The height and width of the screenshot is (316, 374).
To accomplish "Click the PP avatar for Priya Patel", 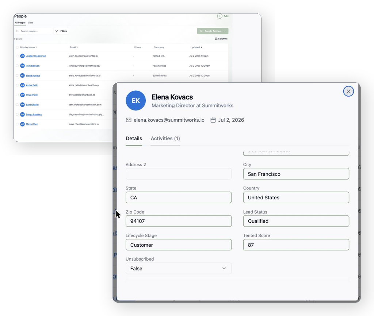I will (22, 95).
